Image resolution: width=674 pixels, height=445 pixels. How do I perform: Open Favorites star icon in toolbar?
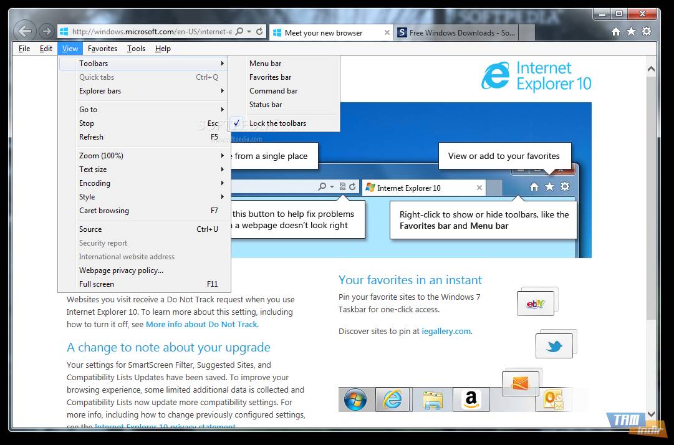631,32
